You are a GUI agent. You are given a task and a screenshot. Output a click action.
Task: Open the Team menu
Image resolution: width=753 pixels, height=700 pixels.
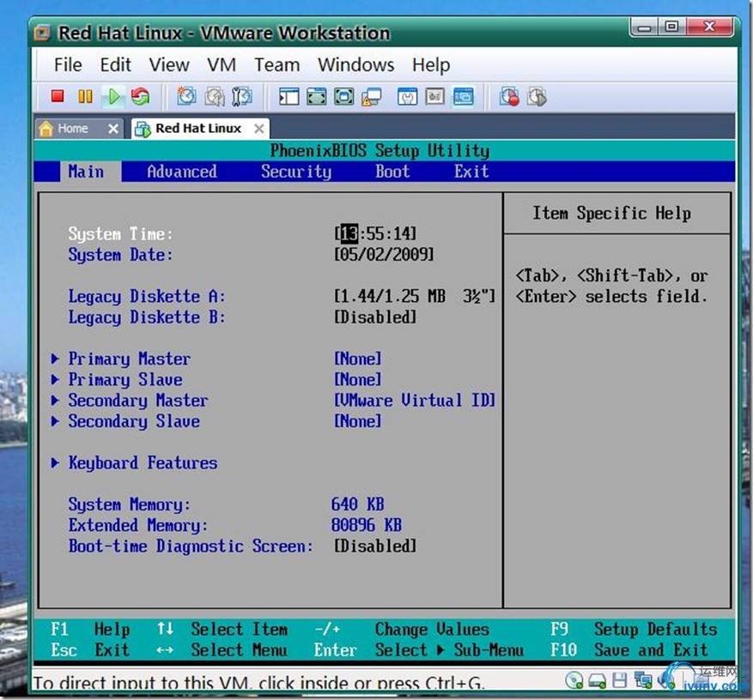(x=277, y=65)
